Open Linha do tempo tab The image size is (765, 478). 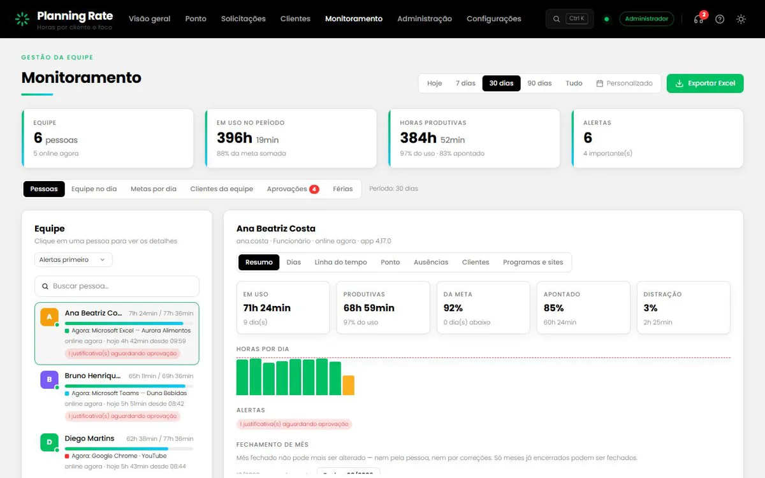click(x=340, y=262)
